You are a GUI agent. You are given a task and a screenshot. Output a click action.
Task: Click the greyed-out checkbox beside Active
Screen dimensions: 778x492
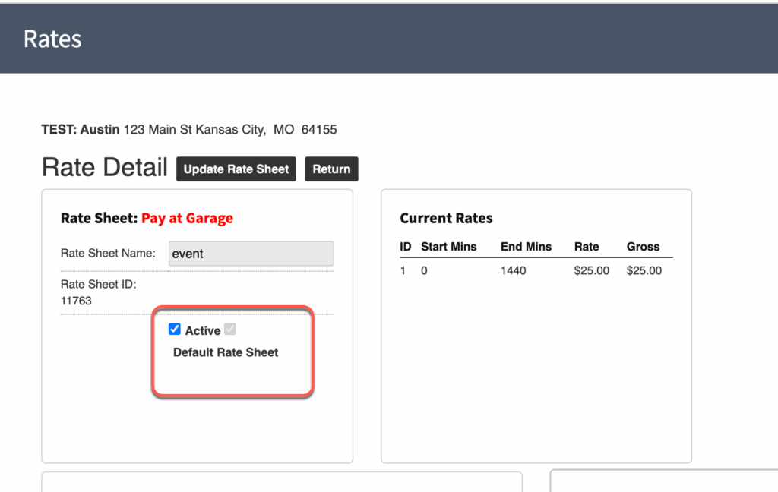(x=230, y=330)
